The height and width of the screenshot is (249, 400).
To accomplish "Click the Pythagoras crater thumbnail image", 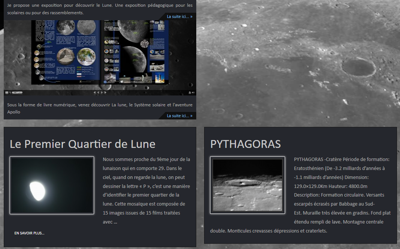I will [x=247, y=185].
